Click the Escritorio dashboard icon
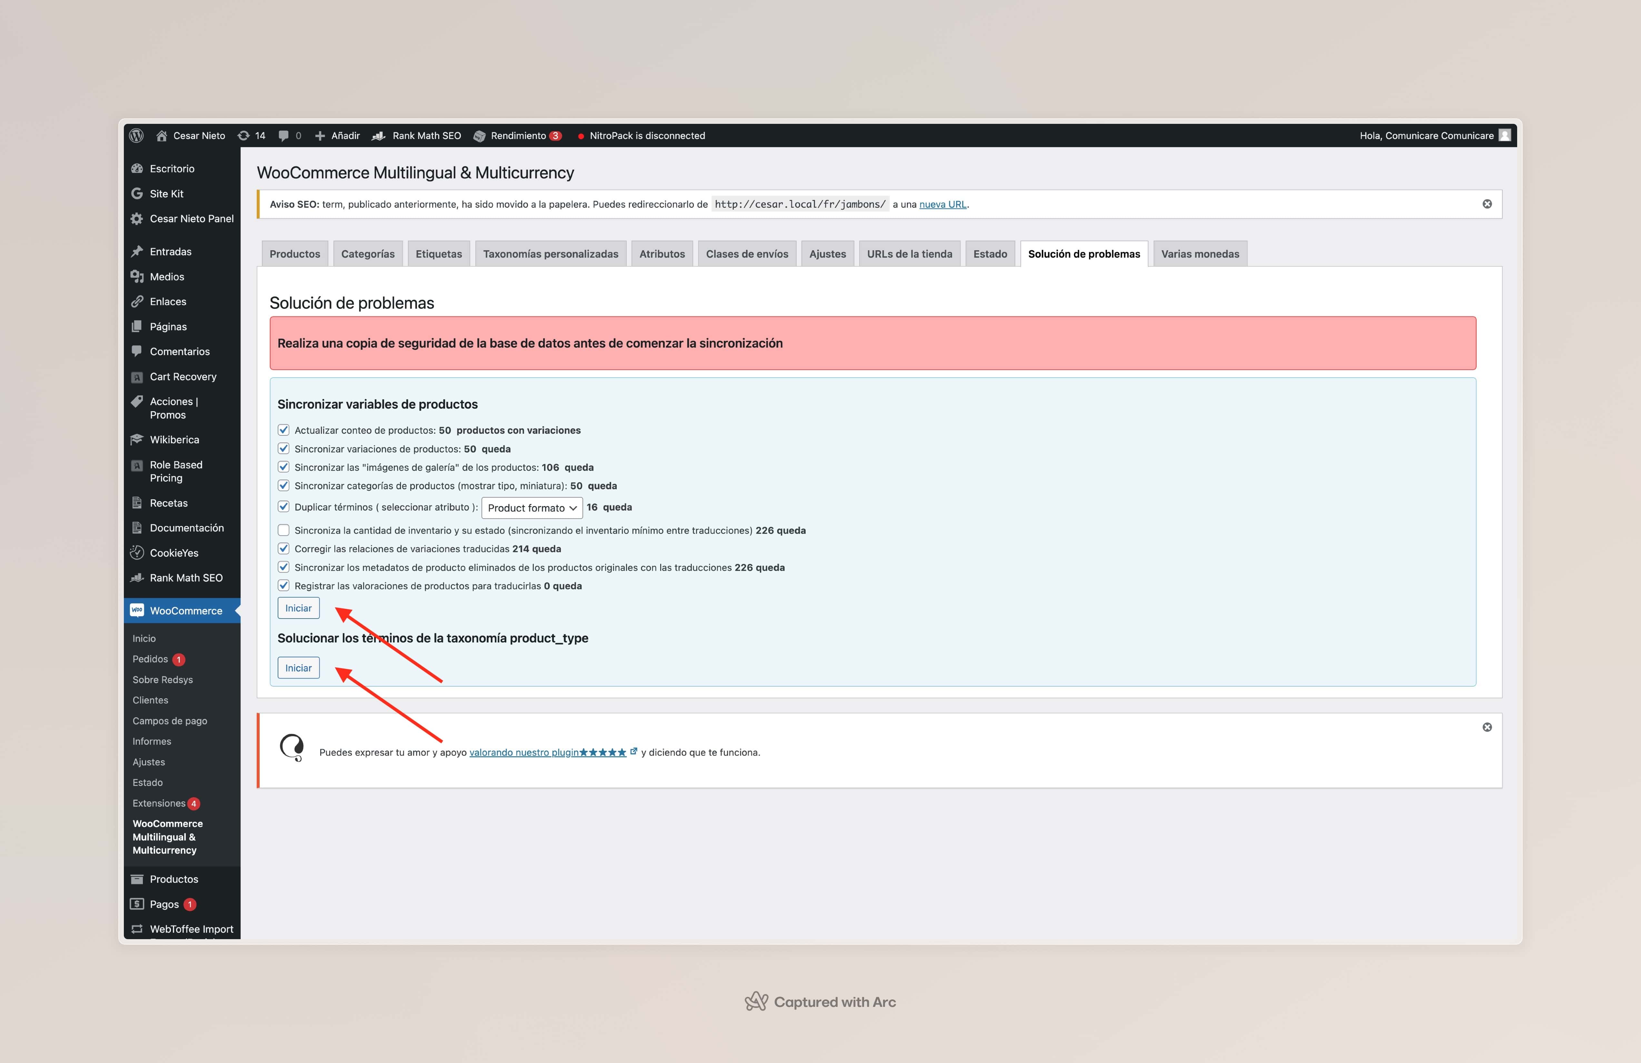This screenshot has width=1641, height=1063. coord(137,168)
